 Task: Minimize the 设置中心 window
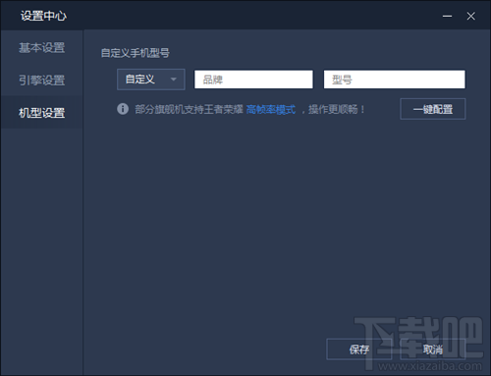click(447, 16)
